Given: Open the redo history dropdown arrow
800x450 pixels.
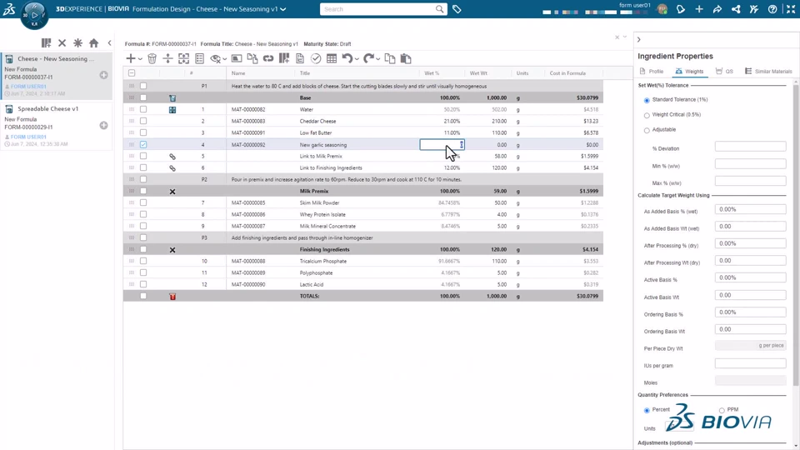Looking at the screenshot, I should pyautogui.click(x=378, y=59).
